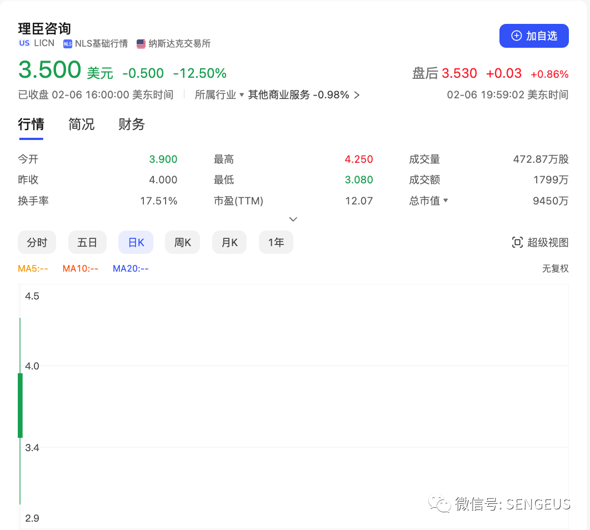Select the 五日 chart period
Screen dimensions: 590x530
[x=87, y=242]
